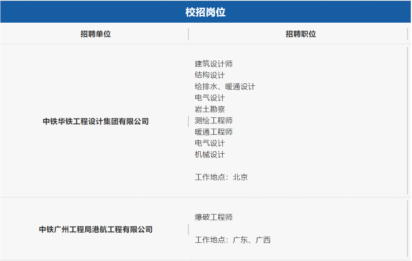Click the 暖通工程师 position
412x261 pixels.
[x=213, y=132]
